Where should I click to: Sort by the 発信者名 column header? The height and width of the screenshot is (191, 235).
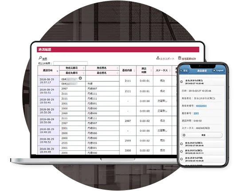pos(102,68)
